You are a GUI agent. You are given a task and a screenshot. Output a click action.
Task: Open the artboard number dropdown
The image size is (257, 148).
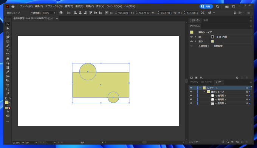[54, 143]
